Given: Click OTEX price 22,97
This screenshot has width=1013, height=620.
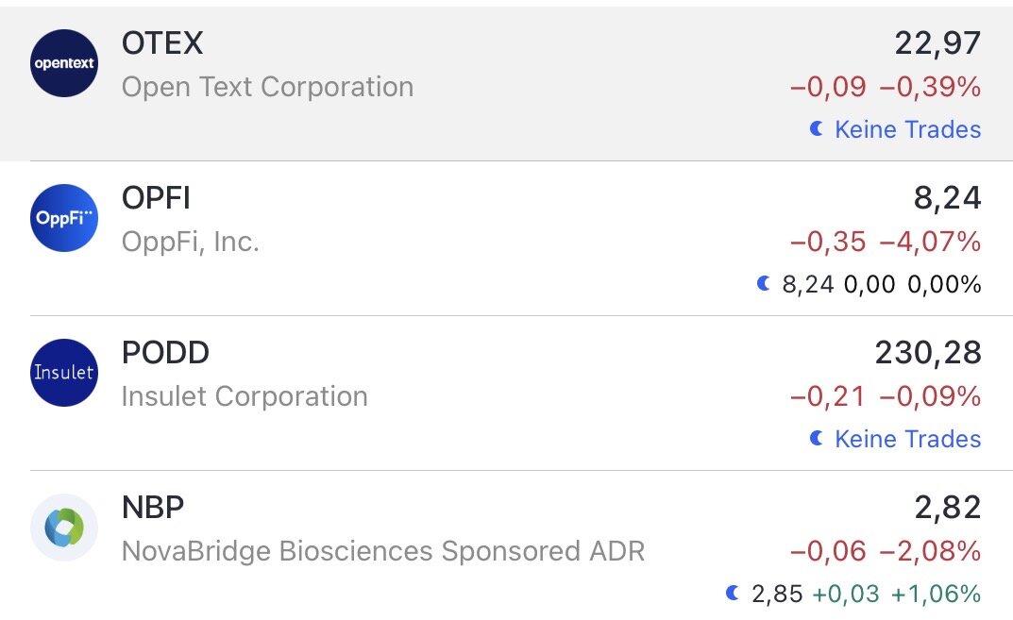Looking at the screenshot, I should pos(937,43).
